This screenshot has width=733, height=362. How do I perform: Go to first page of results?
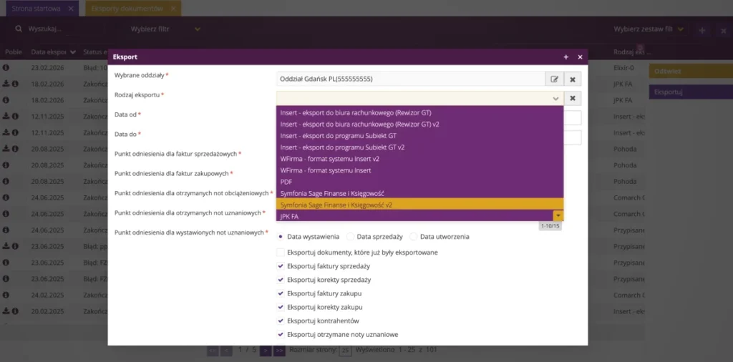(213, 350)
